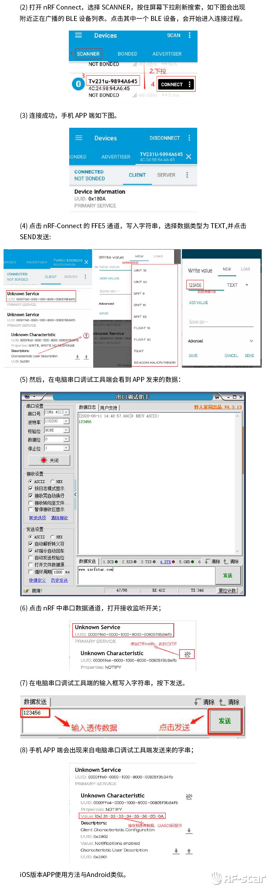Choose UINT 16 from data type list
Viewport: 266px width, 888px height.
click(140, 270)
